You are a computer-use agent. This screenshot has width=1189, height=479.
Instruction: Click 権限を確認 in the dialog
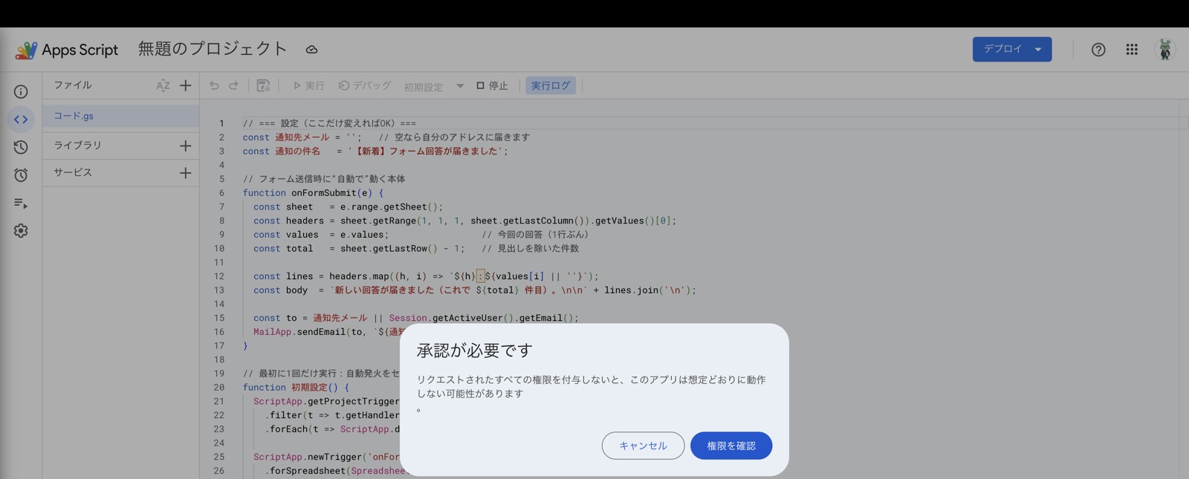(x=731, y=446)
